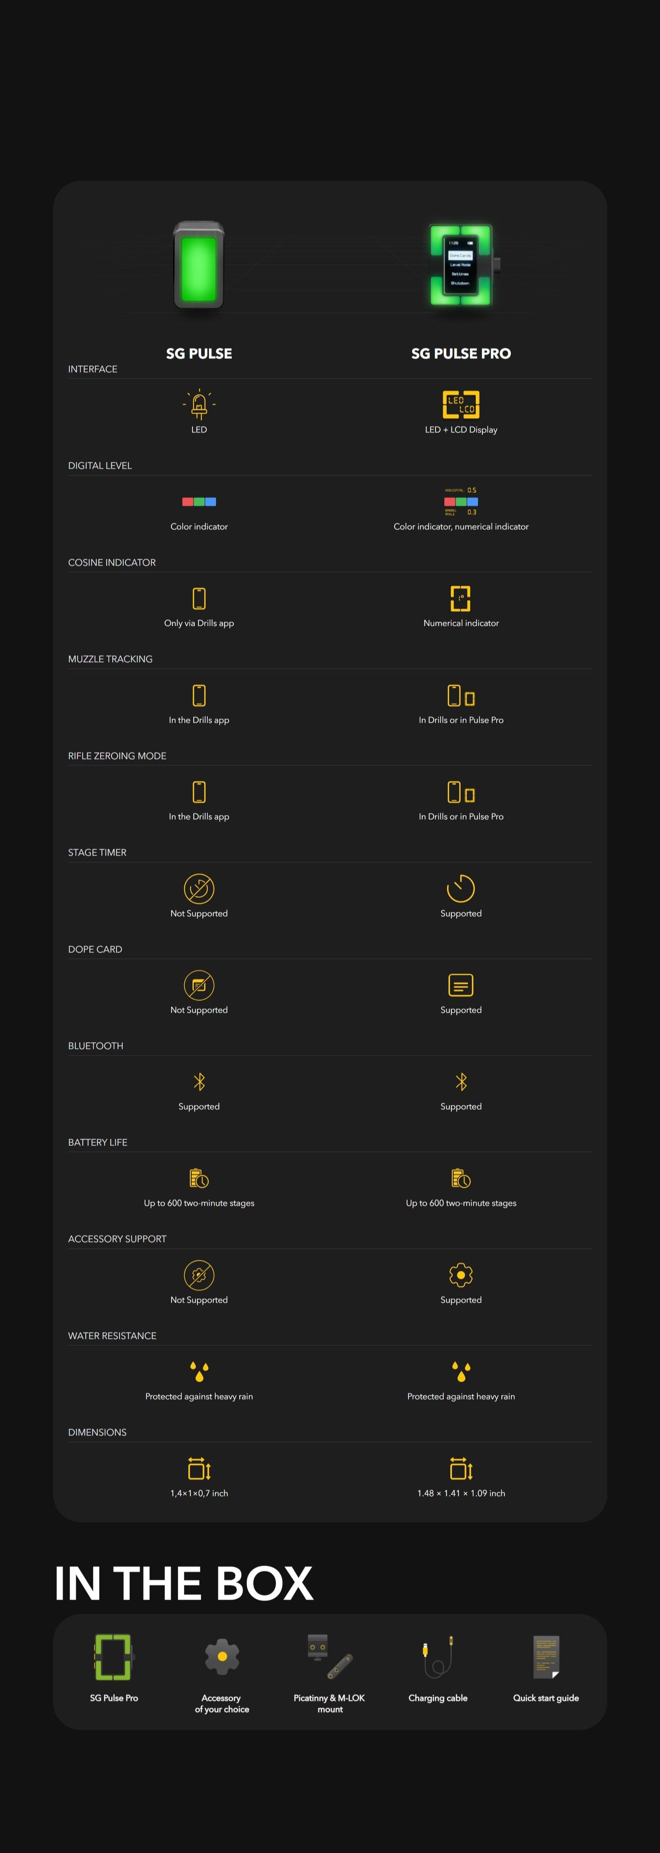
Task: Click SG Pulse water resistance droplets icon
Action: (x=199, y=1371)
